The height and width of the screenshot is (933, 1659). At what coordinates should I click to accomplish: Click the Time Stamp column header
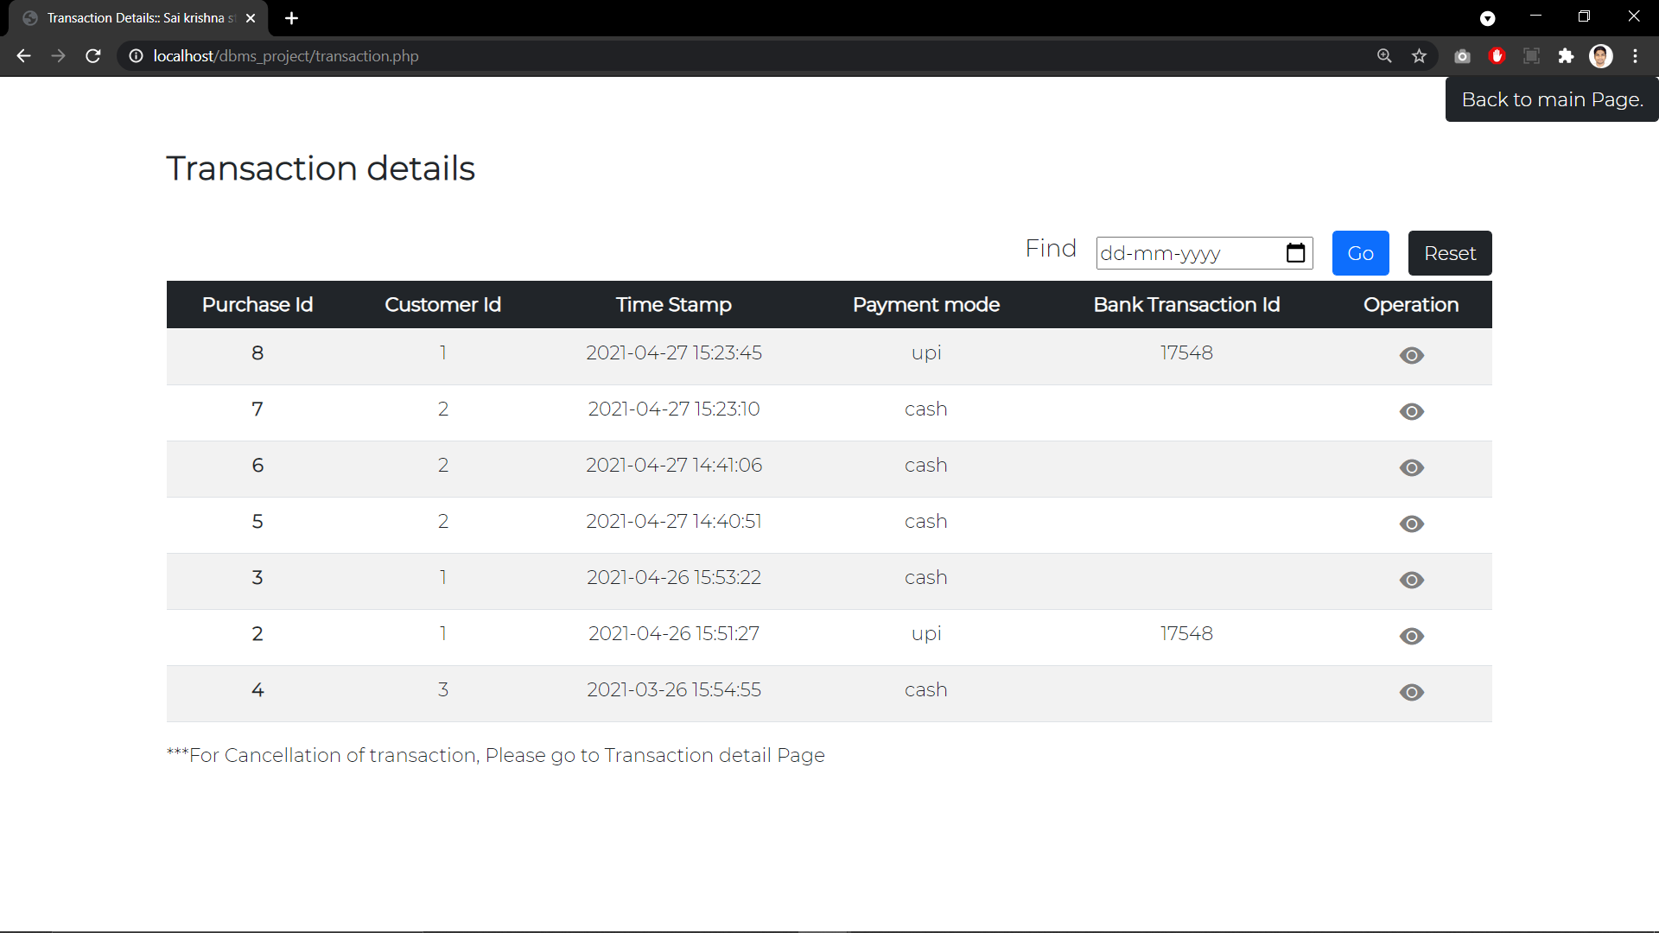[674, 305]
